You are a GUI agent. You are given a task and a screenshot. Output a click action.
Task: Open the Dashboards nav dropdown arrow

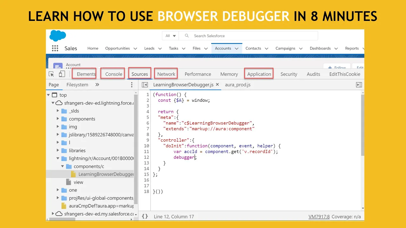click(336, 48)
